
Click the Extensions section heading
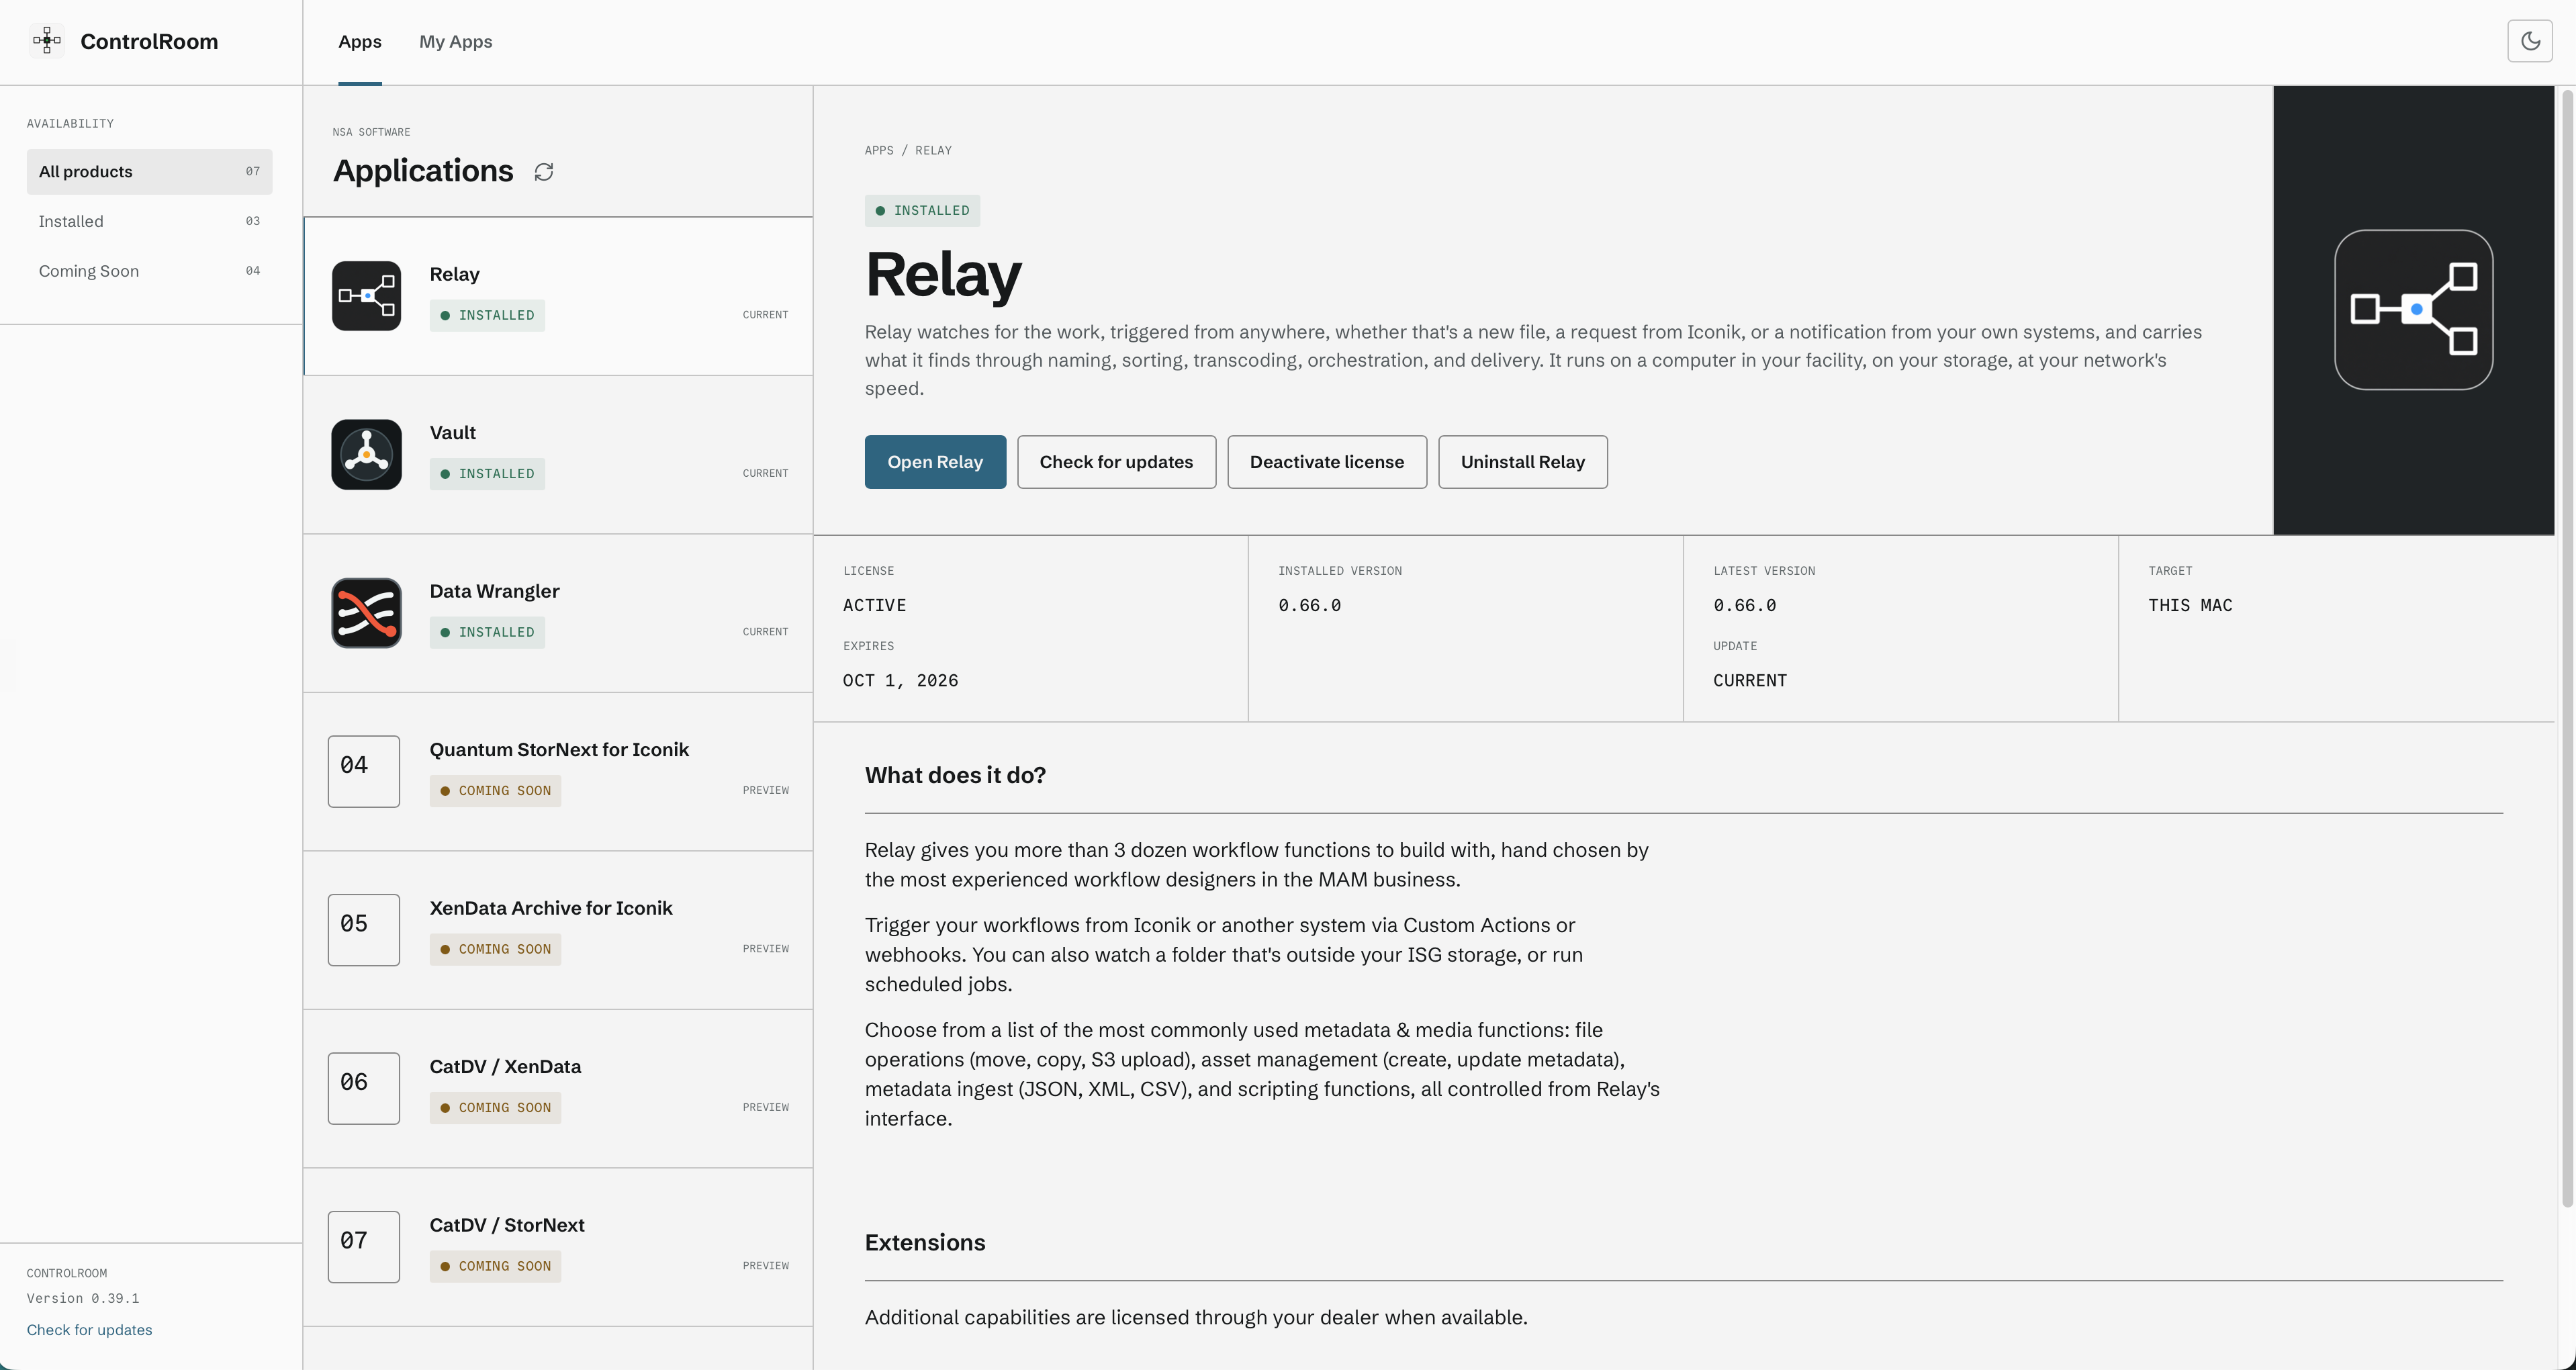click(925, 1243)
